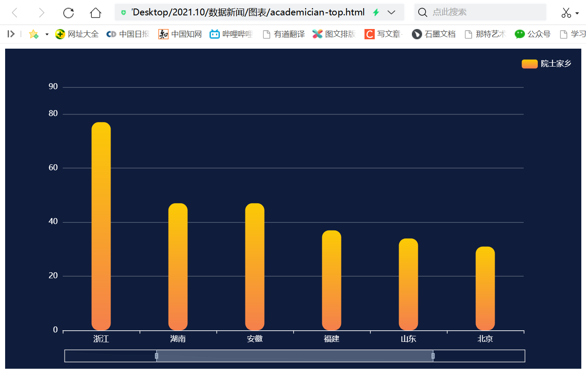Click the 安徽 bar in the chart
The width and height of the screenshot is (586, 373).
click(255, 267)
